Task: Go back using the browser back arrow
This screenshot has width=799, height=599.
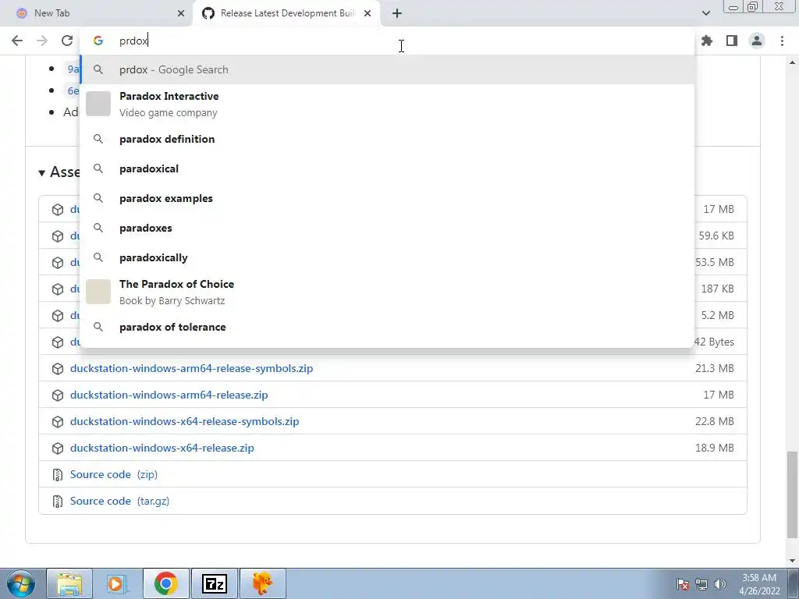Action: pyautogui.click(x=17, y=41)
